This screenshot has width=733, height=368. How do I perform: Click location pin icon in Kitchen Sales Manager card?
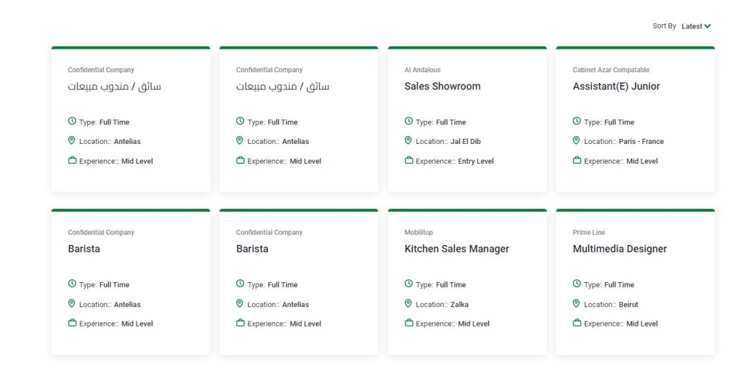tap(408, 304)
